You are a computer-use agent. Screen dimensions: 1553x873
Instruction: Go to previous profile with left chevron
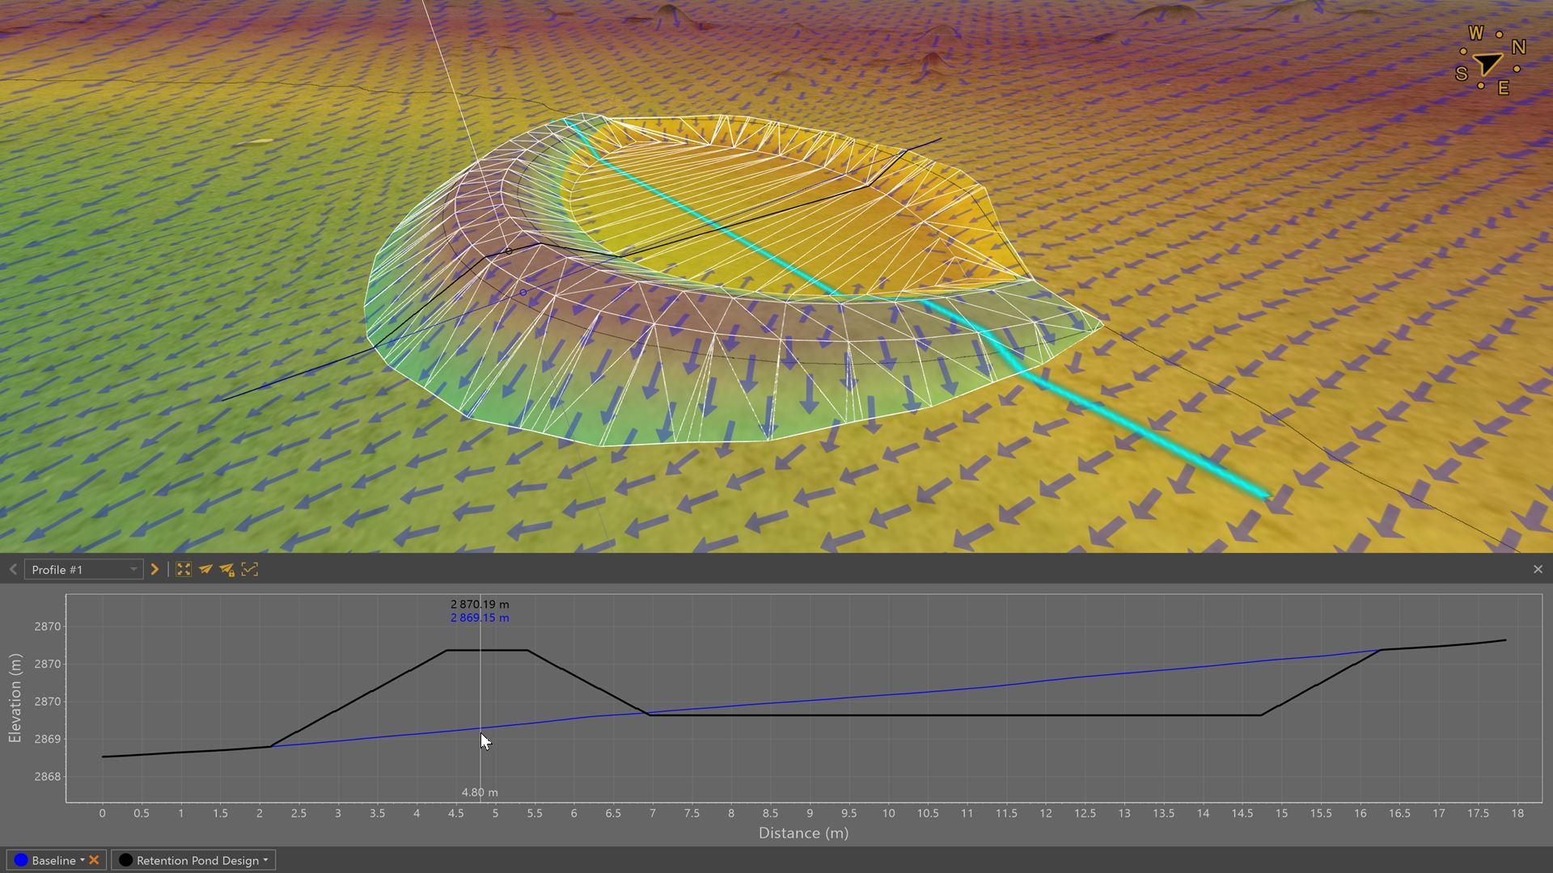click(13, 570)
